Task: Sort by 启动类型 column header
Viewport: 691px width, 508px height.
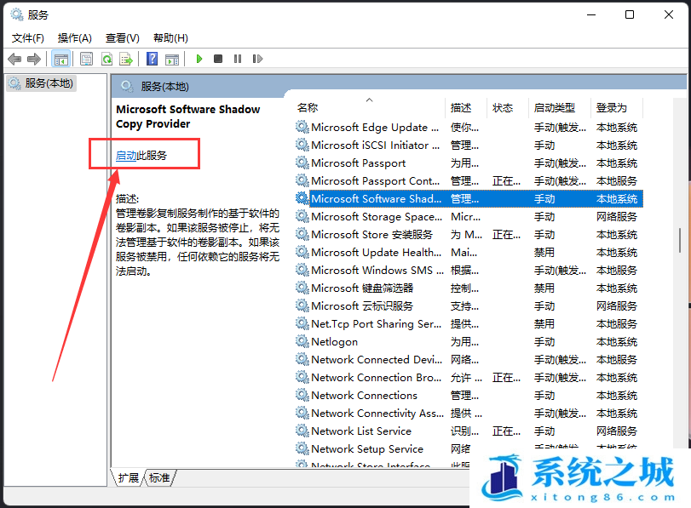Action: pos(555,108)
